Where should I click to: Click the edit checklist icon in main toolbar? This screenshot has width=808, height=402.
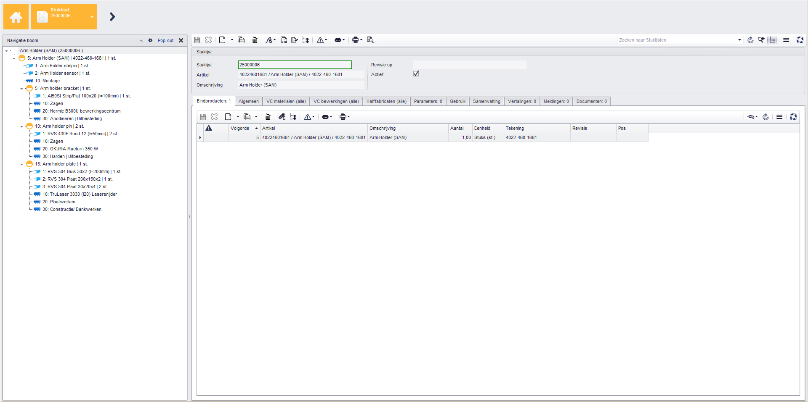click(x=295, y=40)
